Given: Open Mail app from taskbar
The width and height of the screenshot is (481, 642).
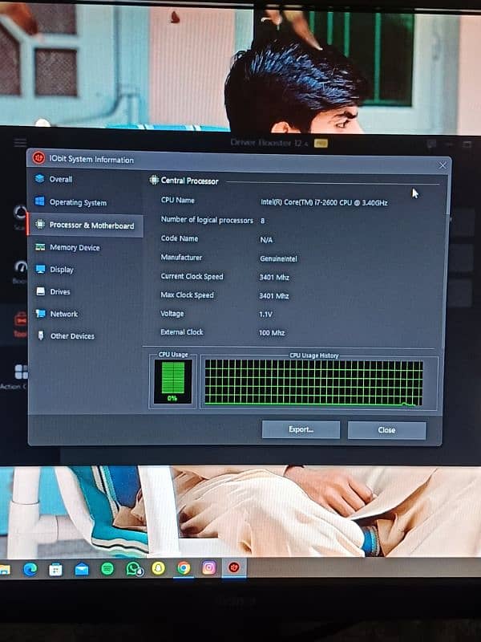Looking at the screenshot, I should tap(82, 569).
